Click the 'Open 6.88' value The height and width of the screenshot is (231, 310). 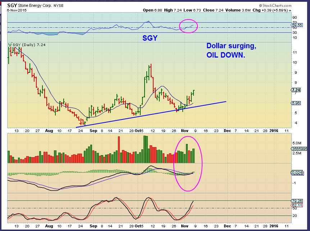(152, 10)
